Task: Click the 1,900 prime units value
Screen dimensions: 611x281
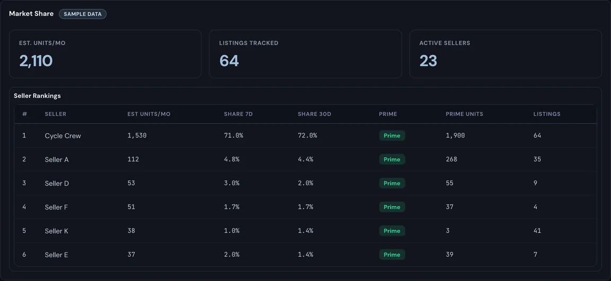Action: point(455,135)
